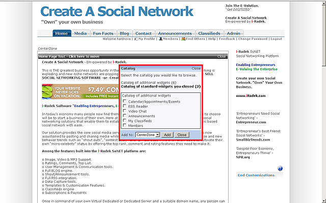This screenshot has width=326, height=203.
Task: Tick the Video Chat checkbox
Action: (x=125, y=111)
